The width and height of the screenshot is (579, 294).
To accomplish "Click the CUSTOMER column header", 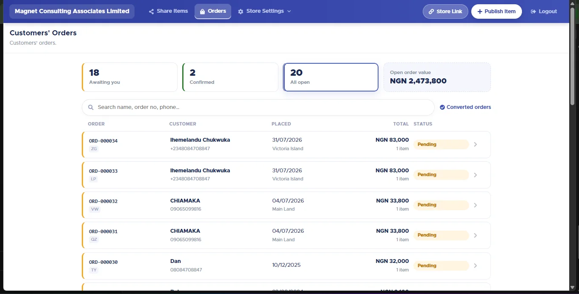I will pos(183,124).
